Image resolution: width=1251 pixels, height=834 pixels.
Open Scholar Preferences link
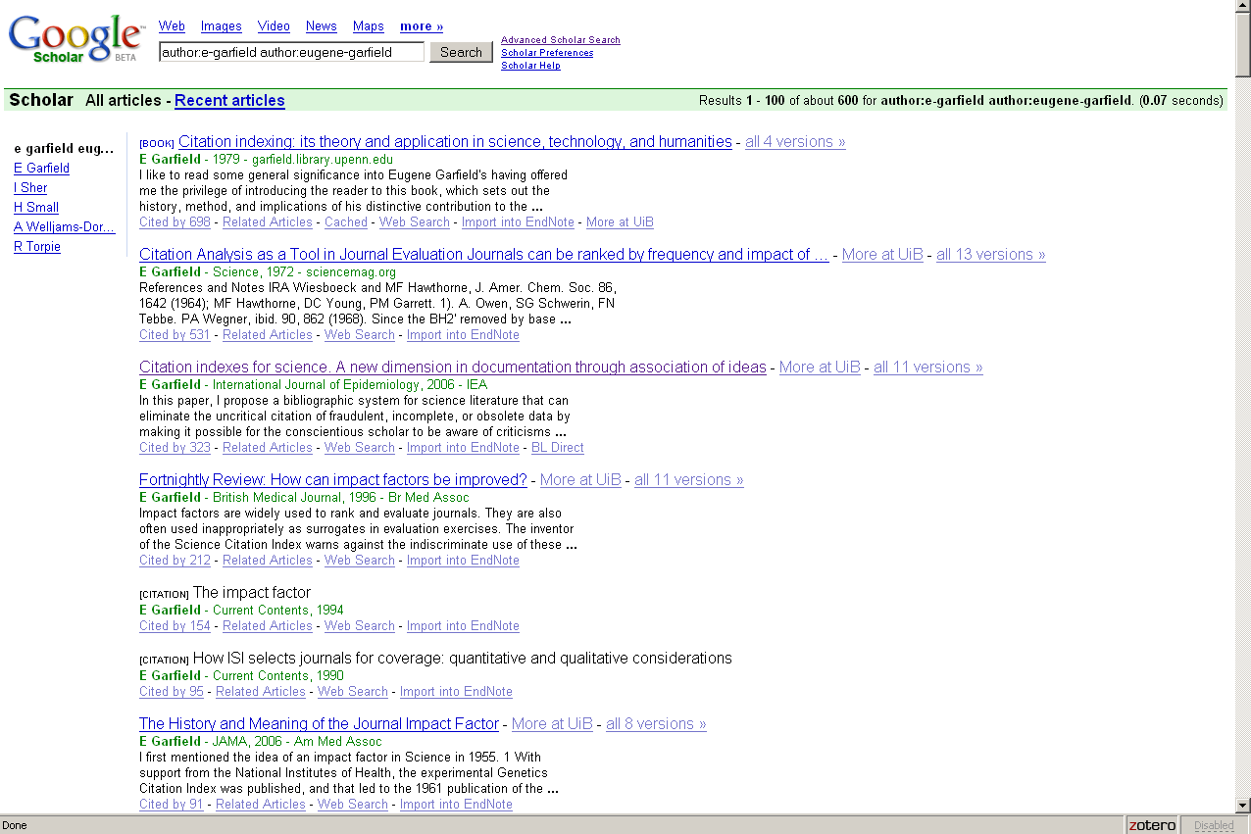[546, 53]
